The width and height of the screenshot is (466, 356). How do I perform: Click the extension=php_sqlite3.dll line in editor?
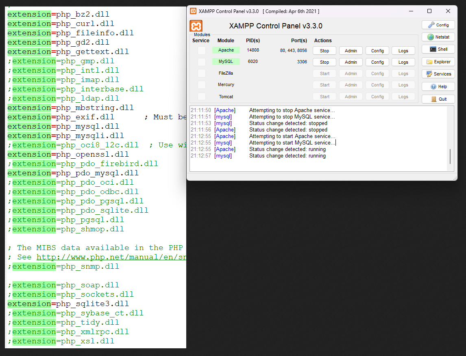pos(68,304)
